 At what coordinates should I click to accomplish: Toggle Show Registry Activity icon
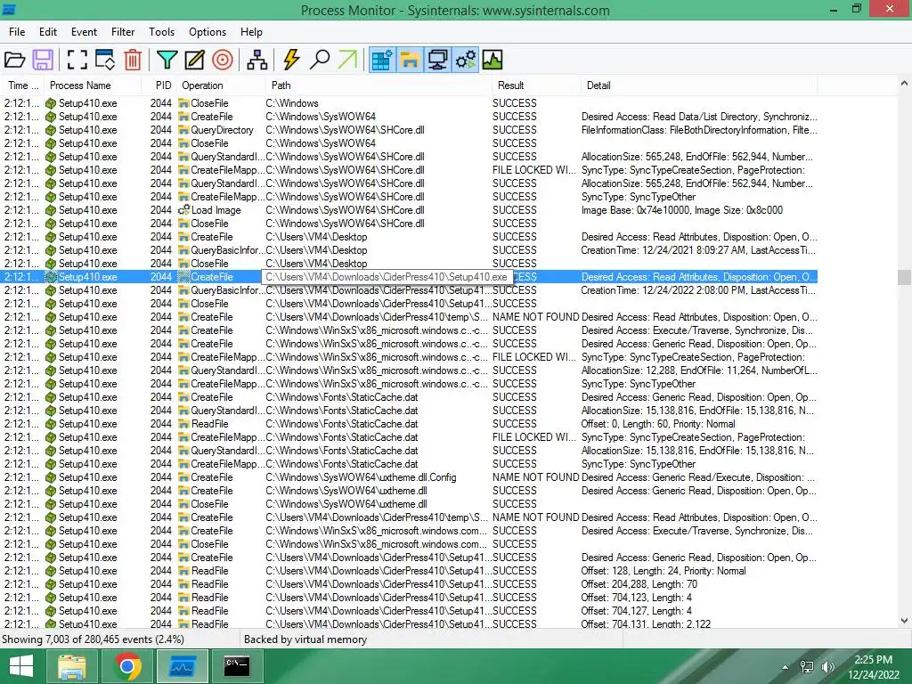(382, 60)
